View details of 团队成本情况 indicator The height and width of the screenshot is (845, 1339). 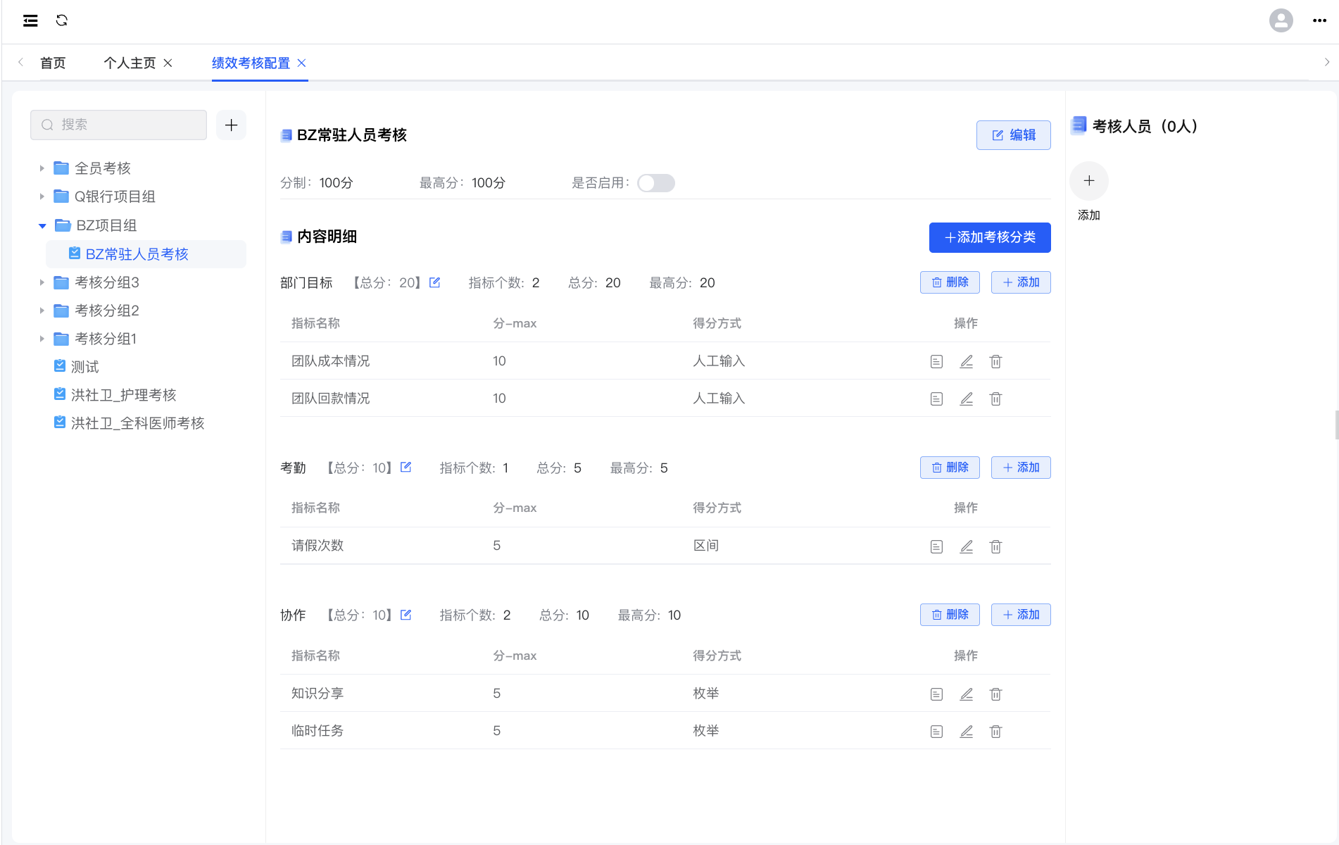point(936,361)
